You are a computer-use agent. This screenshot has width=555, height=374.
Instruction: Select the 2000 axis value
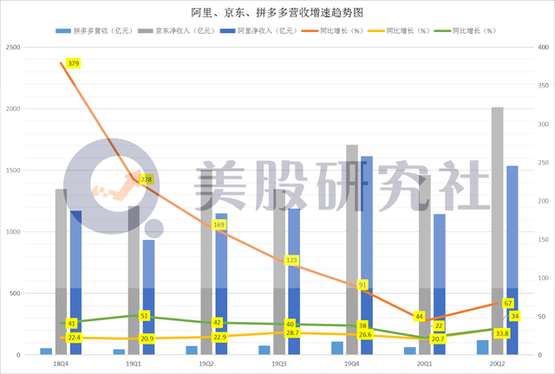(x=13, y=108)
